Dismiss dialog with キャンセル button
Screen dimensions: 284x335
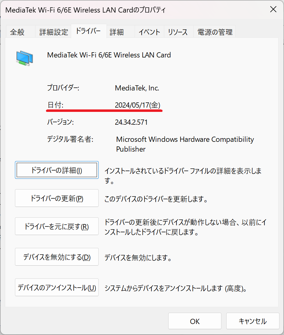point(253,321)
